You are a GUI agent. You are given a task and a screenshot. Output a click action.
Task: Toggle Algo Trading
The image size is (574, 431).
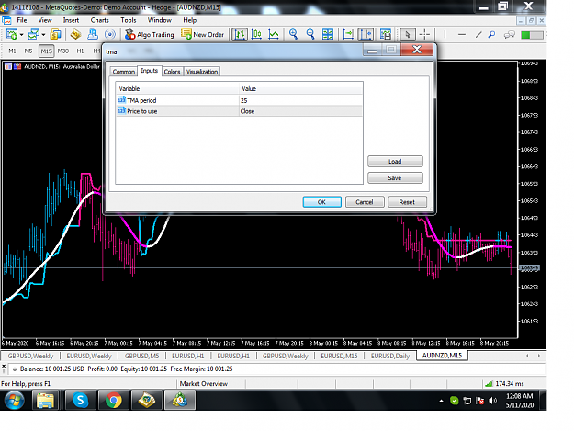(150, 34)
